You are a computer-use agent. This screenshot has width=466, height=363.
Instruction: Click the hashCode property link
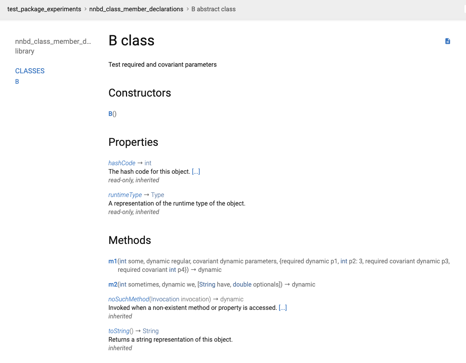pyautogui.click(x=122, y=163)
